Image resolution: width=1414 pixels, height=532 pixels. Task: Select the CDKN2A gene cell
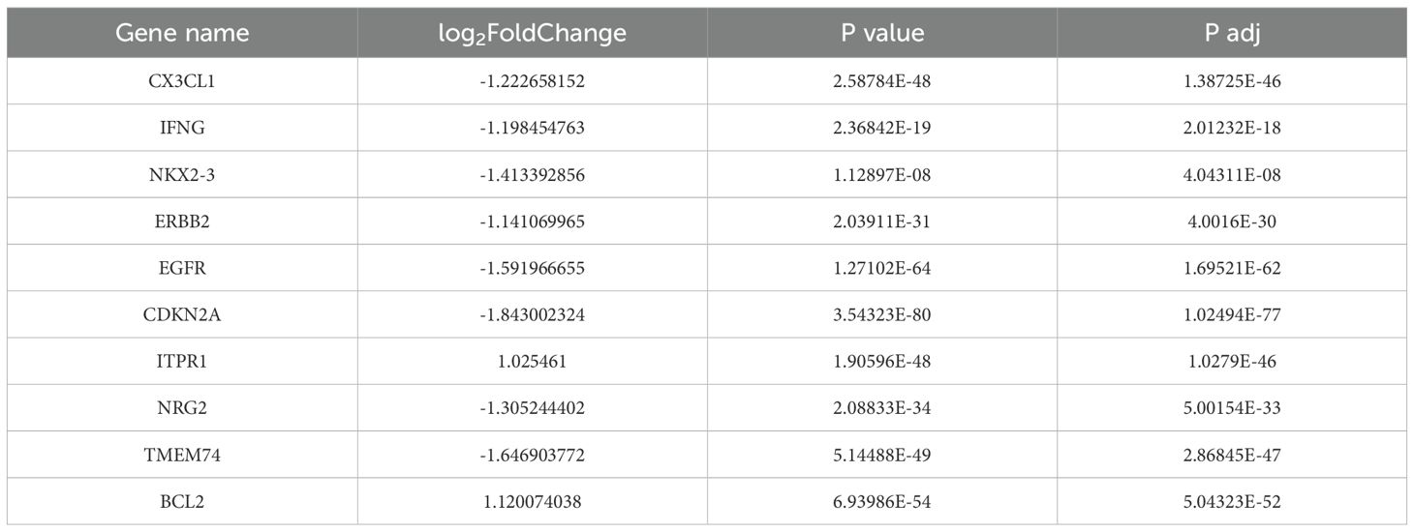point(182,314)
